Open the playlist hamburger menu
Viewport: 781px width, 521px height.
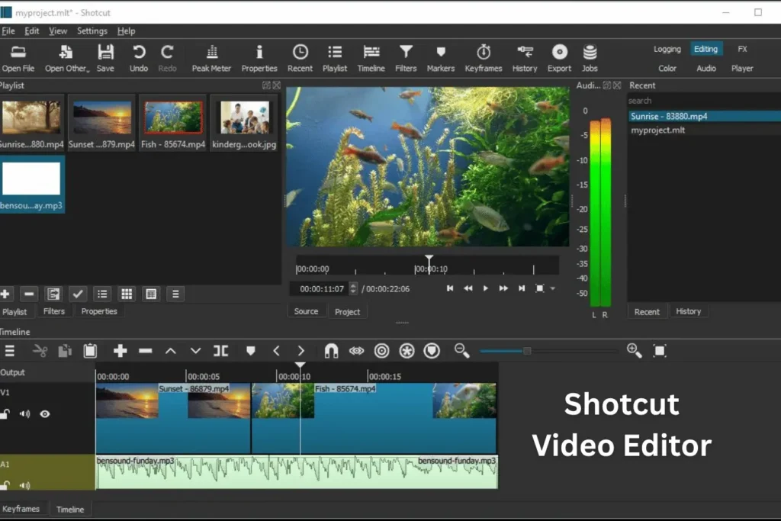click(175, 294)
